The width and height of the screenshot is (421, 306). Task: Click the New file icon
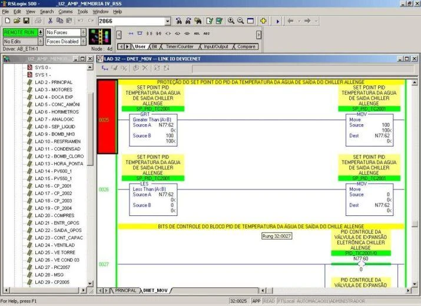8,21
